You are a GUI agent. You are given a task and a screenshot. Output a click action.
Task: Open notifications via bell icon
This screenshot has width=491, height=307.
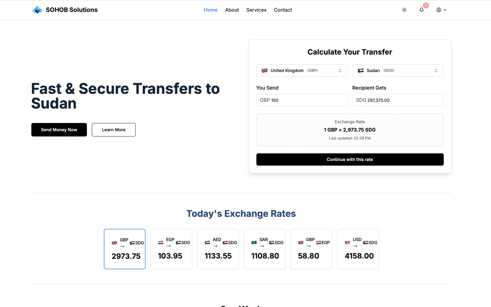(421, 10)
